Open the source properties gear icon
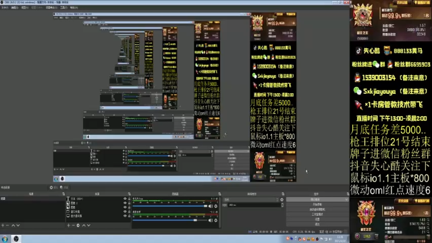The image size is (432, 243). coord(78,225)
